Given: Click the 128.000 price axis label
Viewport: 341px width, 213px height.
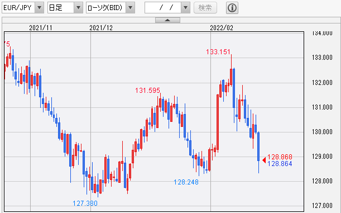Looking at the screenshot, I should click(322, 181).
